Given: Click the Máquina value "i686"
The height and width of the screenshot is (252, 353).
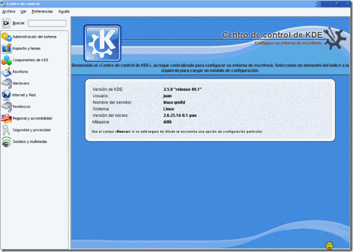Looking at the screenshot, I should point(168,122).
